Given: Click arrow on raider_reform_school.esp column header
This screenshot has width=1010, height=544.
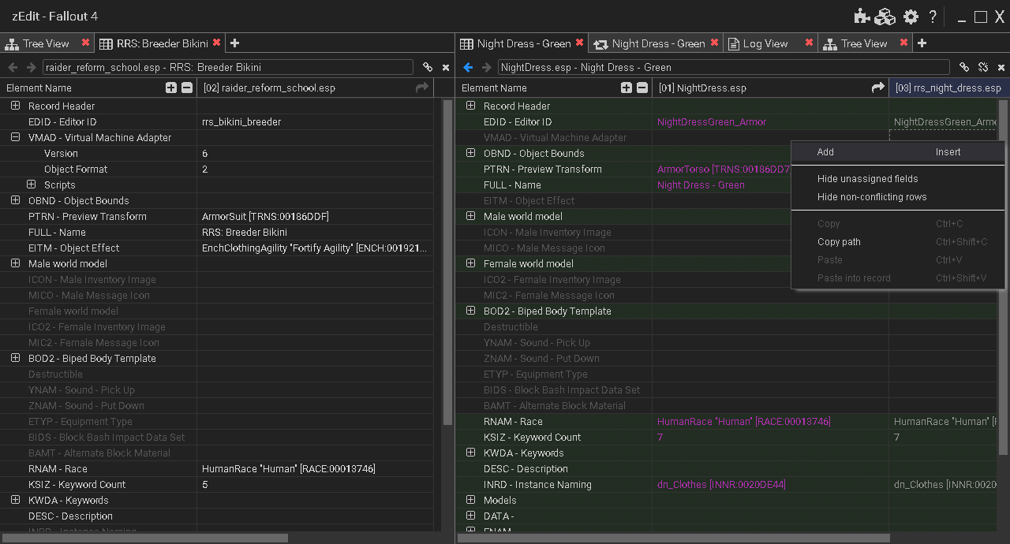Looking at the screenshot, I should click(422, 88).
